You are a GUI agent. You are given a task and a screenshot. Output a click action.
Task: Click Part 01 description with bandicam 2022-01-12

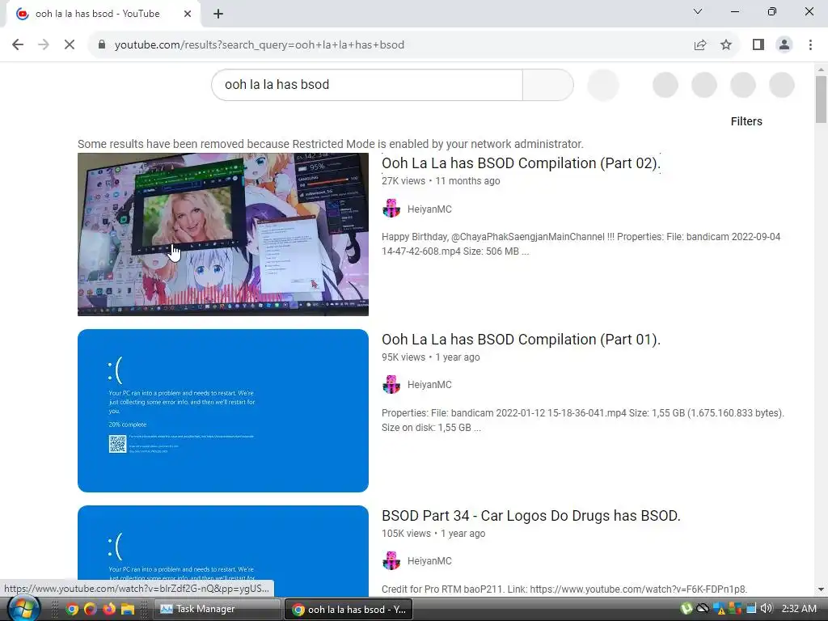click(x=583, y=420)
